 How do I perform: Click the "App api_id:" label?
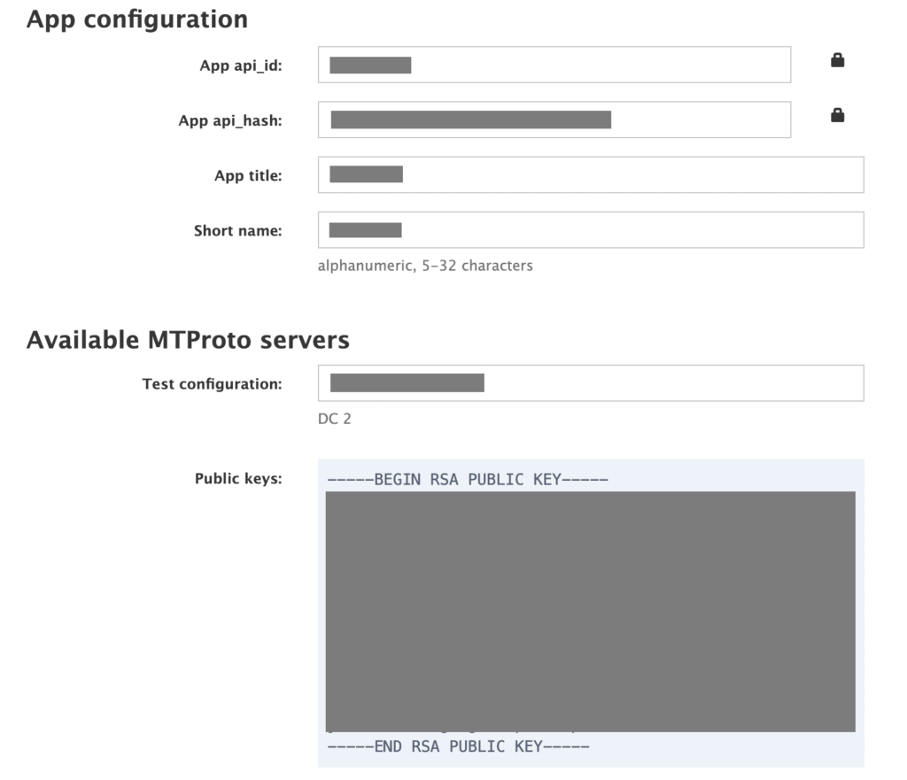pyautogui.click(x=241, y=66)
